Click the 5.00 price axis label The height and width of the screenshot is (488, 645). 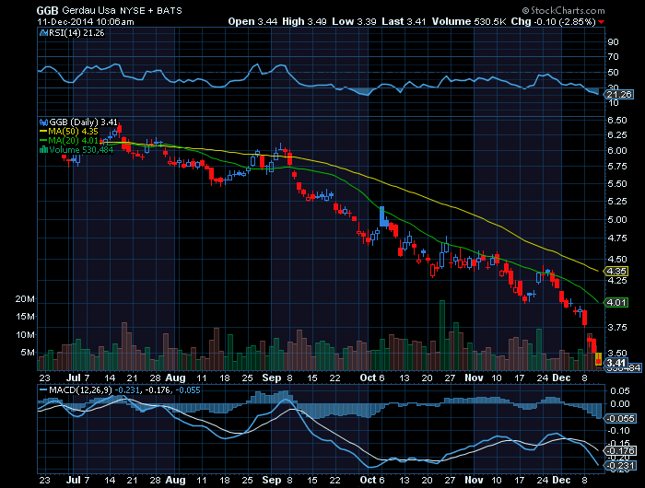coord(617,219)
